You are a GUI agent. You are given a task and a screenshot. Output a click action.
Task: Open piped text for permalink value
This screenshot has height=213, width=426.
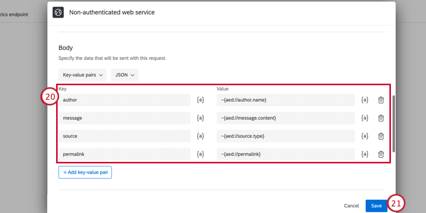tap(364, 154)
